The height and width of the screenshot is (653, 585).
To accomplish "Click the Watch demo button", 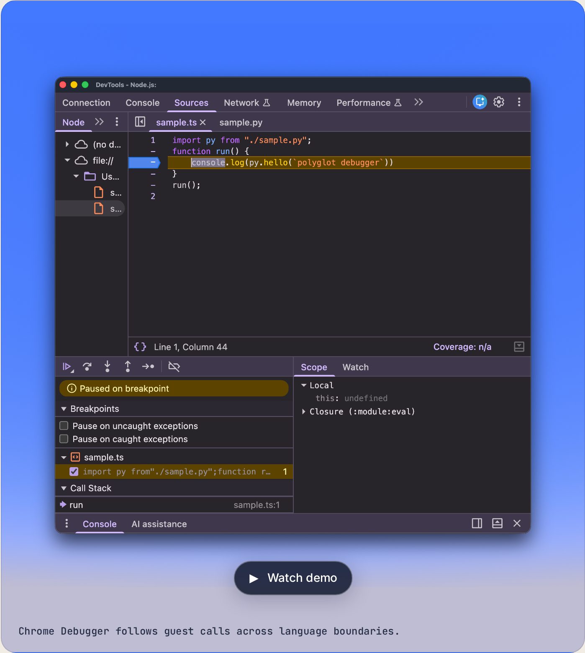I will coord(293,578).
